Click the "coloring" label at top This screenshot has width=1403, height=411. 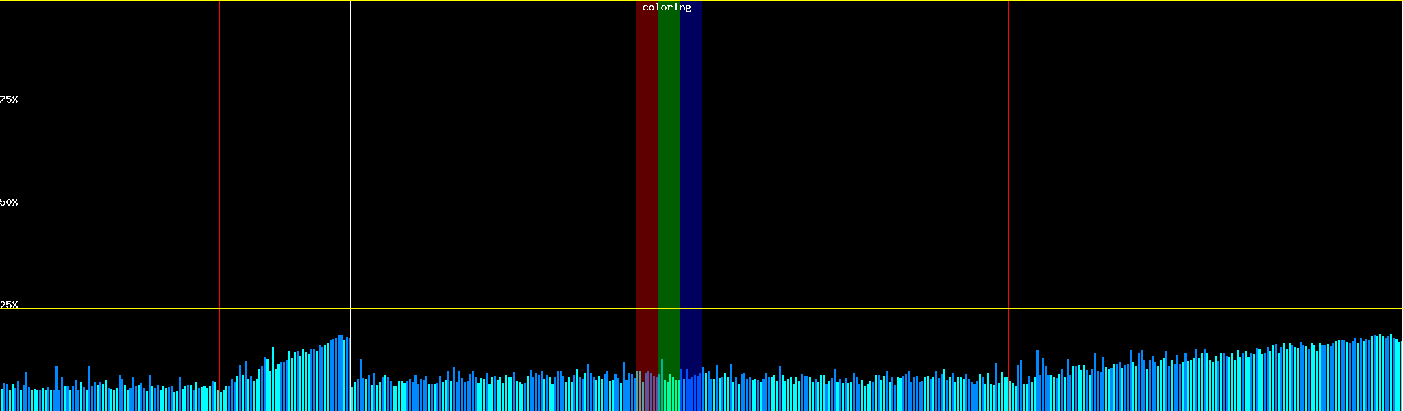click(x=667, y=8)
